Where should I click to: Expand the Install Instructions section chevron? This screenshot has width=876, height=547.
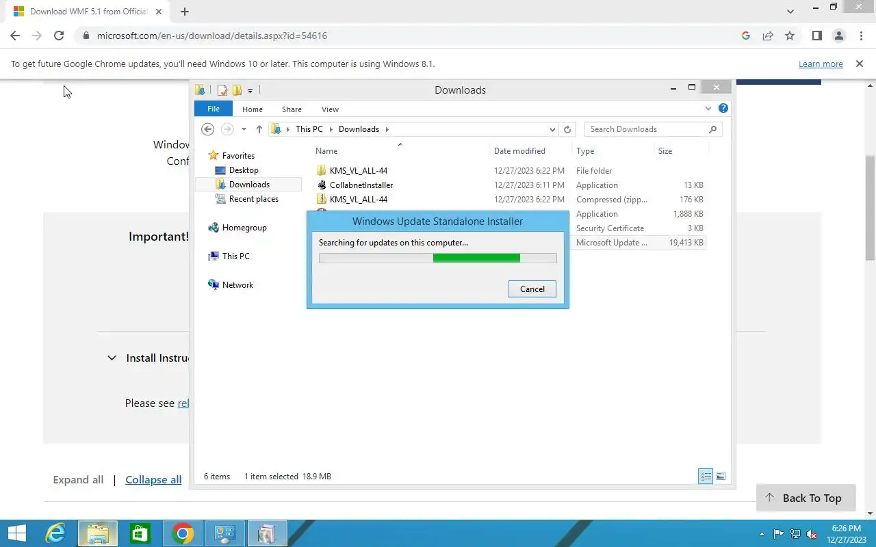[112, 358]
